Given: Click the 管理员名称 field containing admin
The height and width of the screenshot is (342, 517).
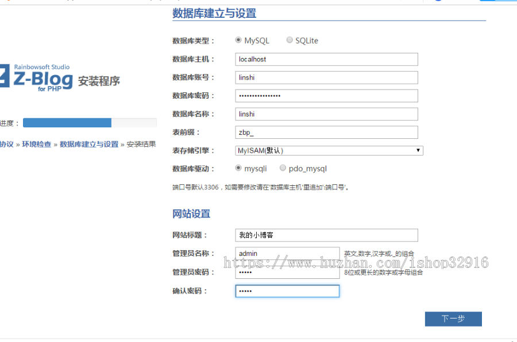Looking at the screenshot, I should [287, 253].
